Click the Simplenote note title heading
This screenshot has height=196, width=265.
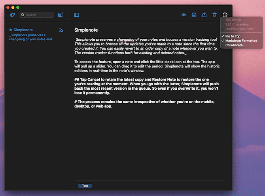pyautogui.click(x=86, y=30)
